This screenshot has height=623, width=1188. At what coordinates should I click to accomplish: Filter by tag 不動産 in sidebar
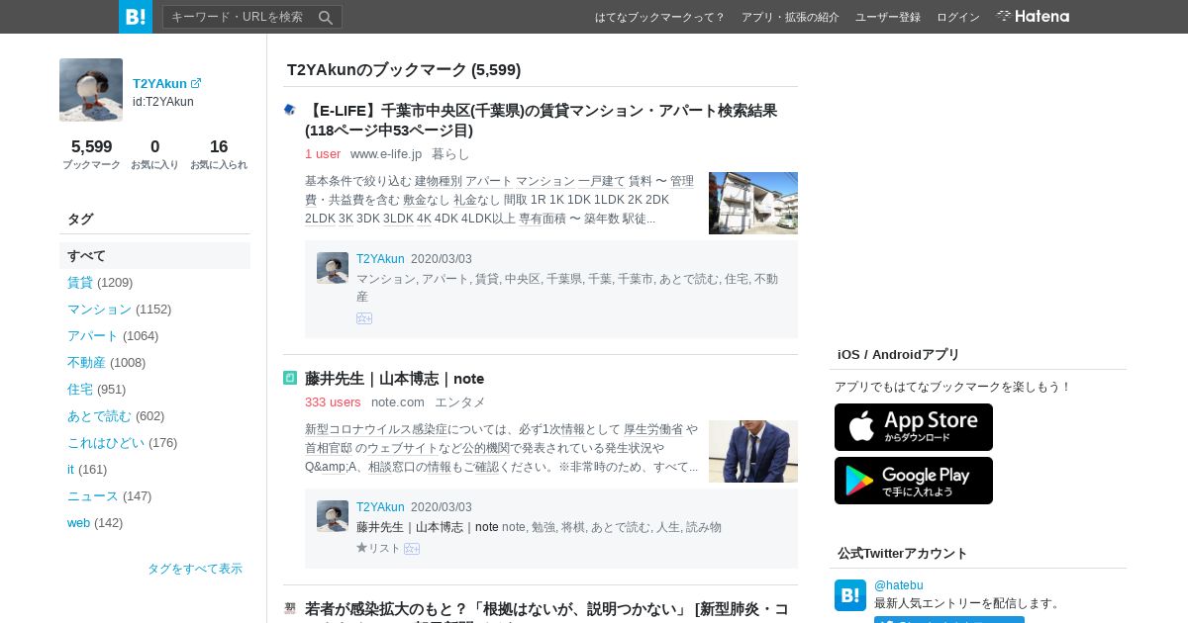[x=86, y=362]
